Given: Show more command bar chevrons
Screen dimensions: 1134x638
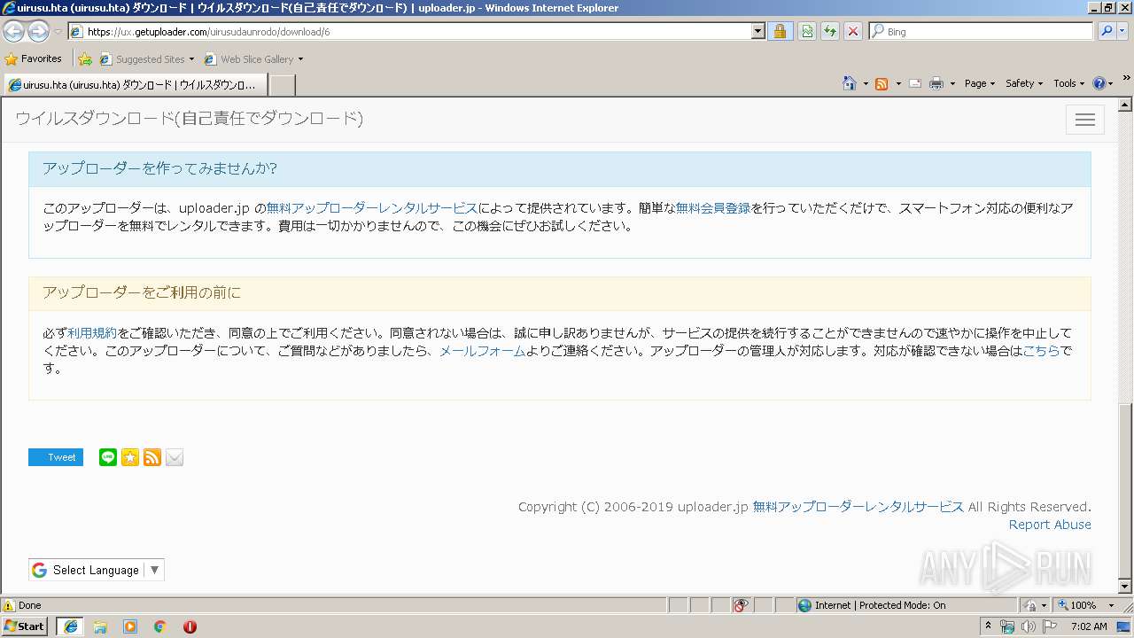Looking at the screenshot, I should click(x=1126, y=79).
